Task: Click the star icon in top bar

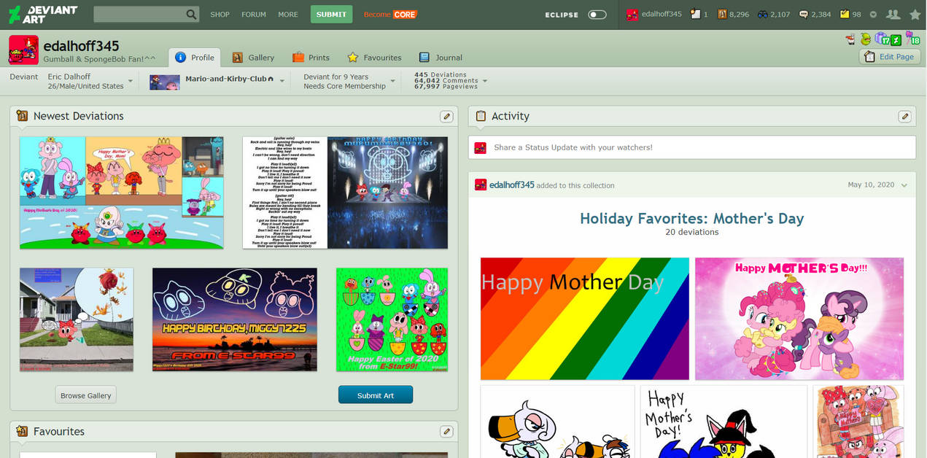Action: click(915, 14)
